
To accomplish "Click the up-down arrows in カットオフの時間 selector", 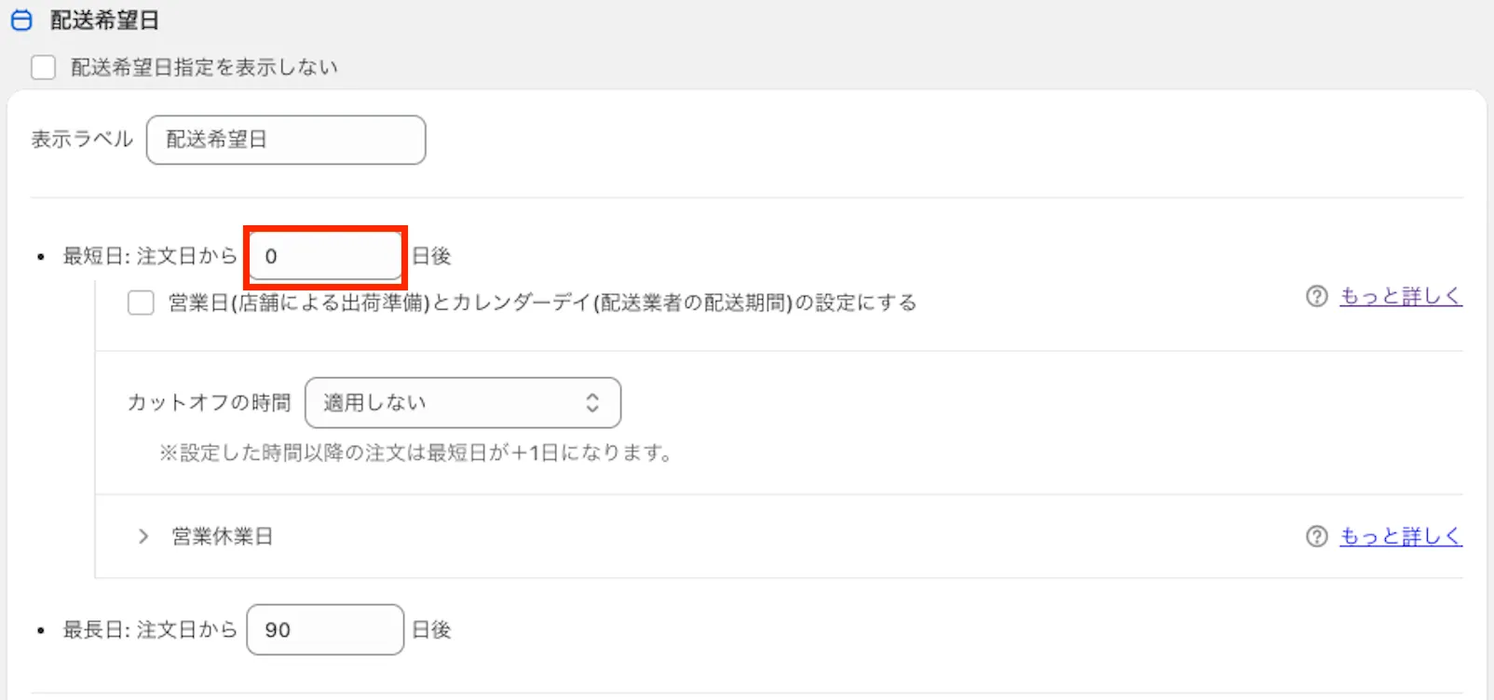I will click(x=592, y=403).
